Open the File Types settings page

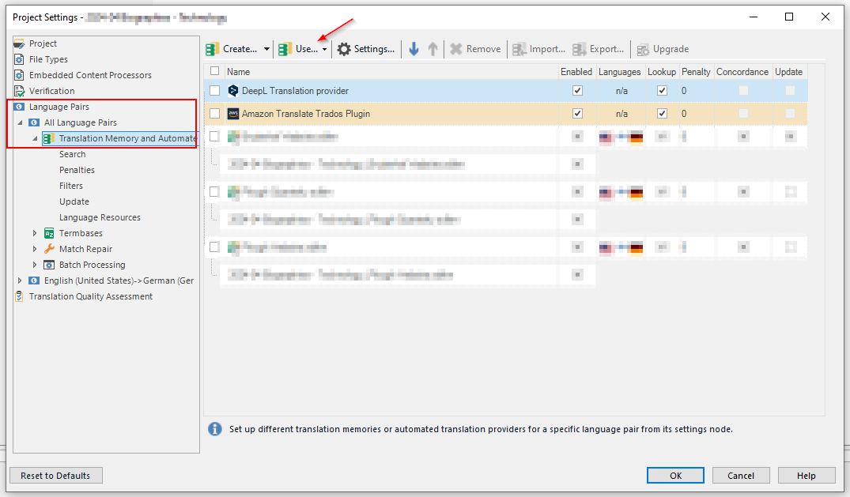point(48,59)
